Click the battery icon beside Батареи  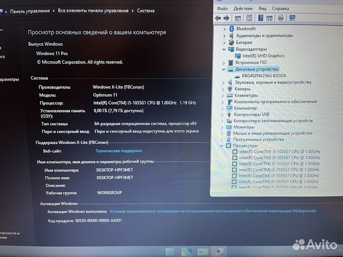[x=231, y=42]
